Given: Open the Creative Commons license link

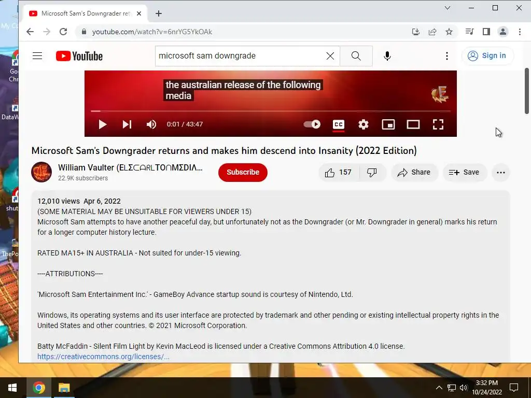Looking at the screenshot, I should point(103,357).
